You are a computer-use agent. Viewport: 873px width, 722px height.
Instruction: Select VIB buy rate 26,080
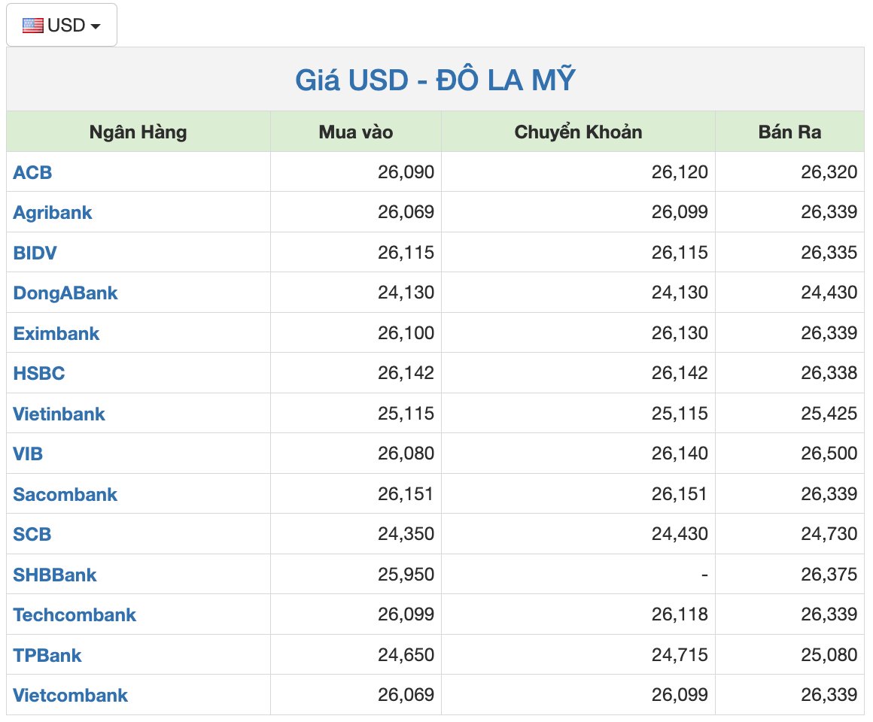tap(406, 454)
